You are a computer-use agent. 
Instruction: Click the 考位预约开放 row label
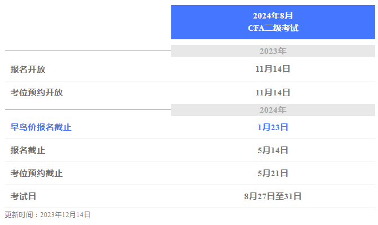coord(37,93)
